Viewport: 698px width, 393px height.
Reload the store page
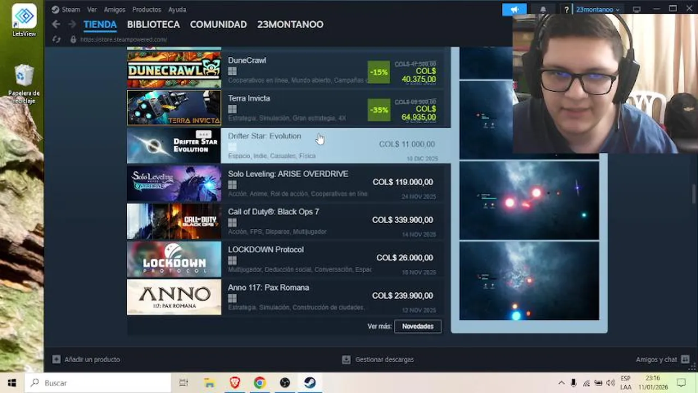[x=56, y=39]
